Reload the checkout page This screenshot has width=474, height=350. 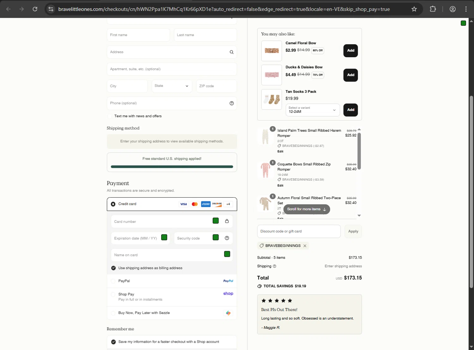35,9
